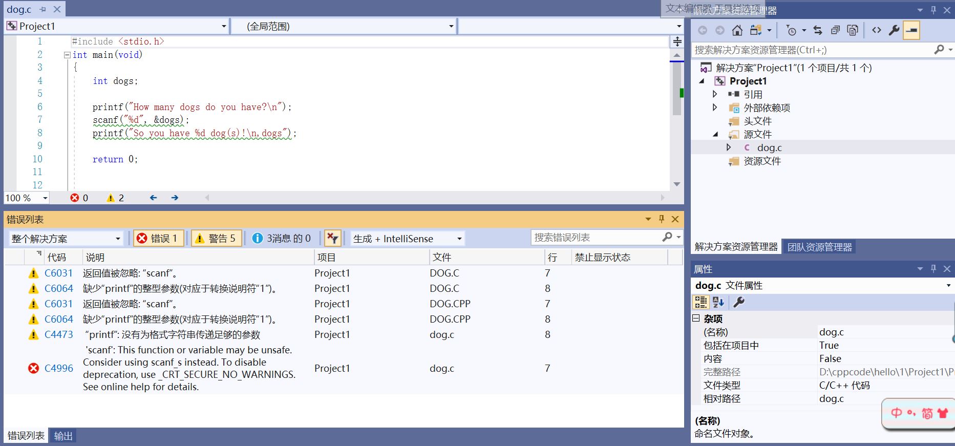Expand the 外部依赖项 node
Screen dimensions: 955x446
click(x=715, y=108)
